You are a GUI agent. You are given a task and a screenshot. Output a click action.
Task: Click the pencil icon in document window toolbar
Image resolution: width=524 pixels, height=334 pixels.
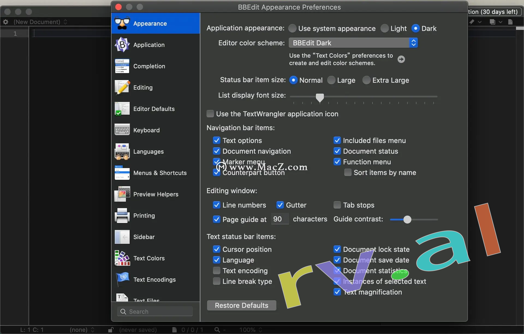[x=472, y=22]
